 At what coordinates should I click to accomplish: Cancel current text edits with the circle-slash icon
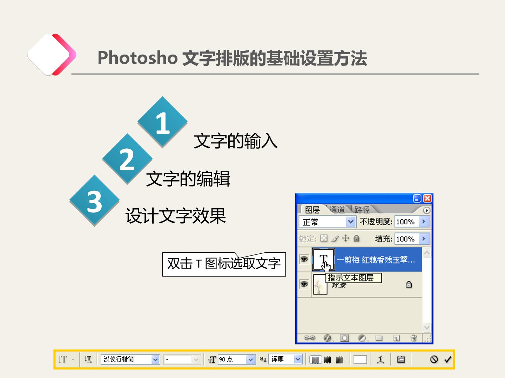tap(434, 359)
